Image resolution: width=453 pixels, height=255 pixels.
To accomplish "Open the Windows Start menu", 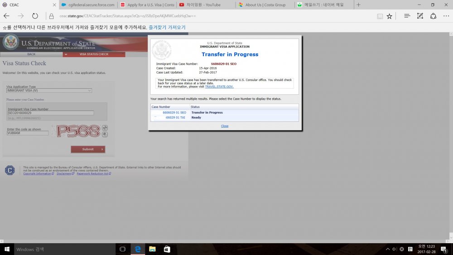I will pos(7,249).
